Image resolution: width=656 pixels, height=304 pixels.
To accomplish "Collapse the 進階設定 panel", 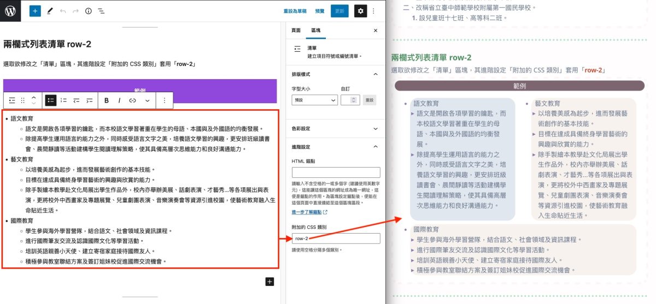I will 336,147.
